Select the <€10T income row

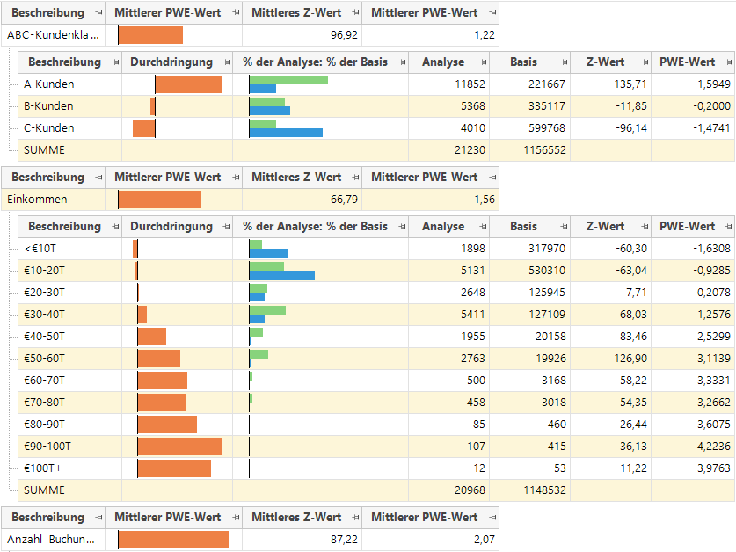point(376,249)
